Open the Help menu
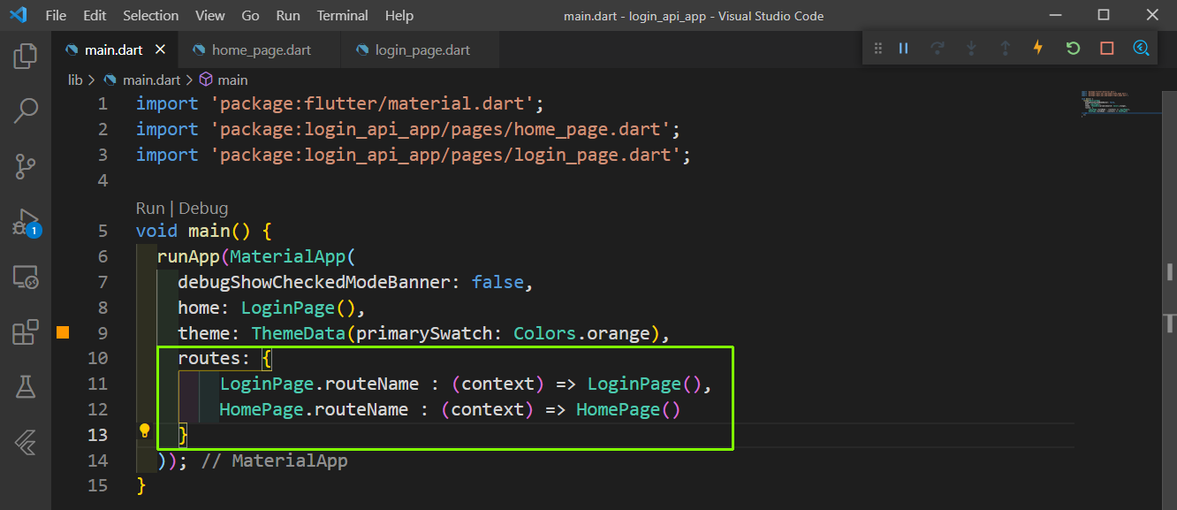 pyautogui.click(x=399, y=16)
